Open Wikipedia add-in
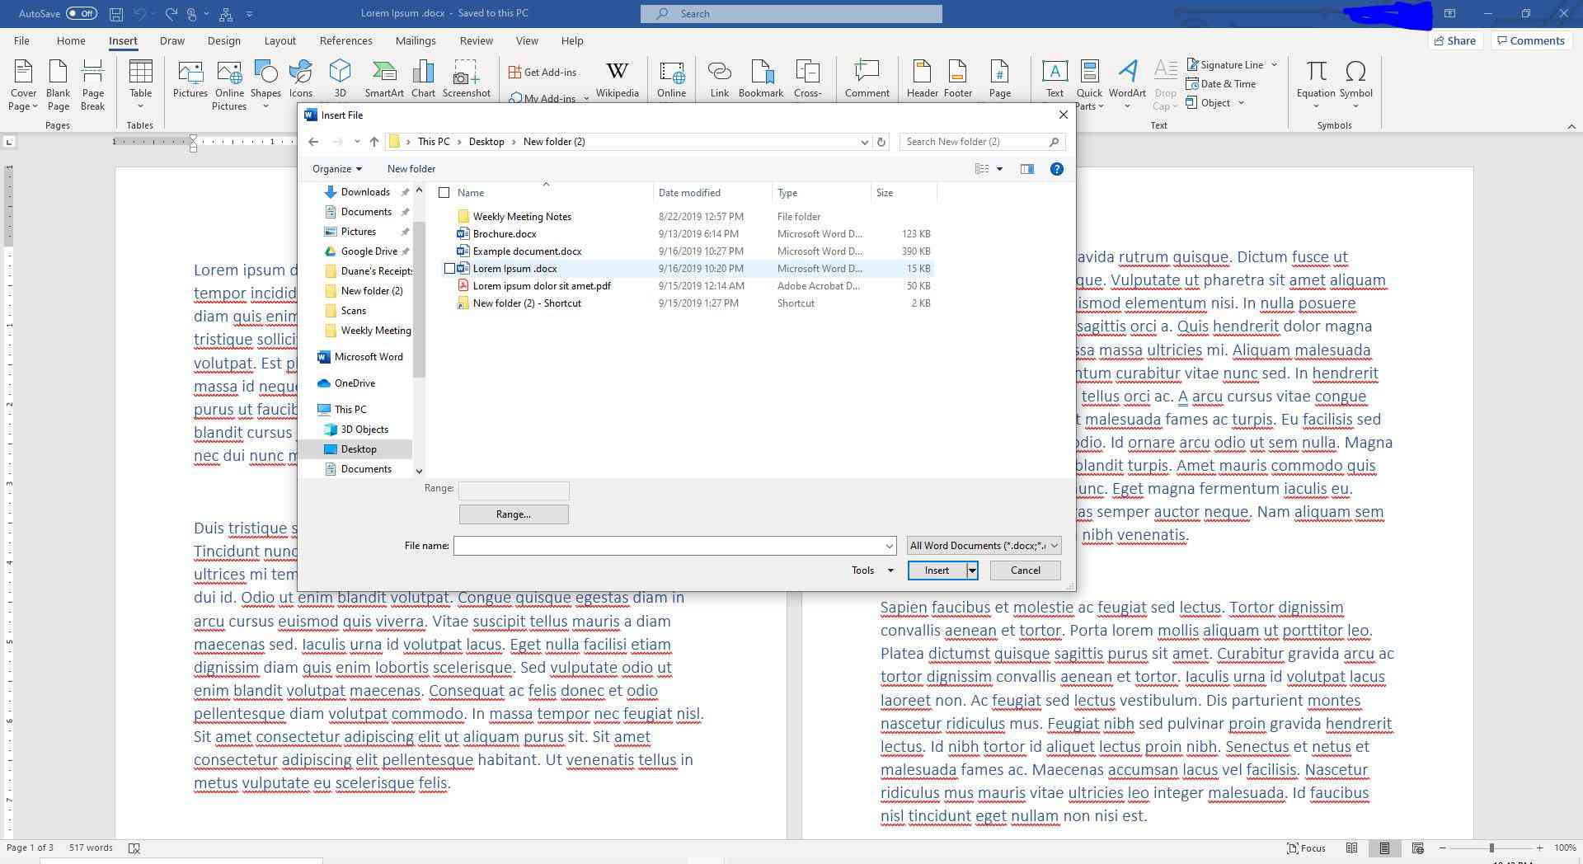This screenshot has height=864, width=1583. 617,80
